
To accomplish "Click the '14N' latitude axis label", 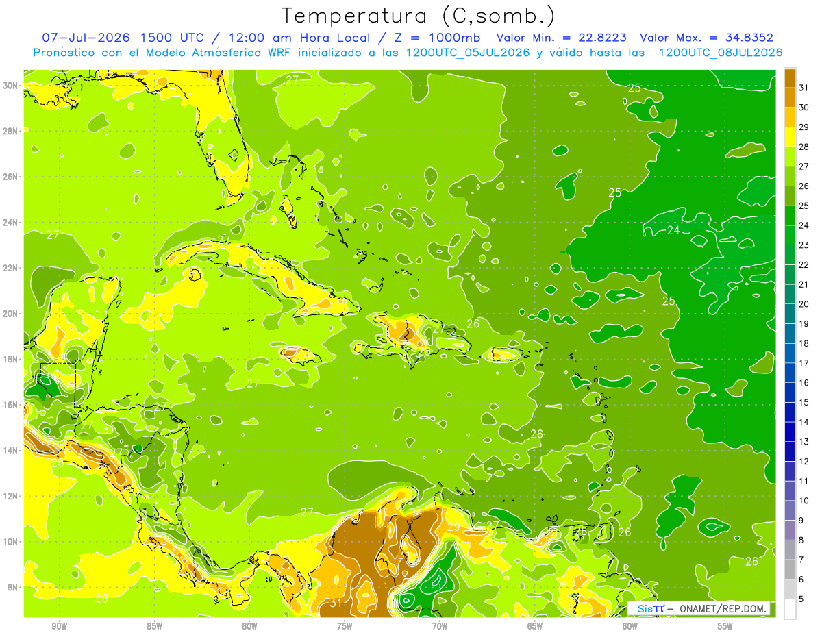I will point(11,451).
